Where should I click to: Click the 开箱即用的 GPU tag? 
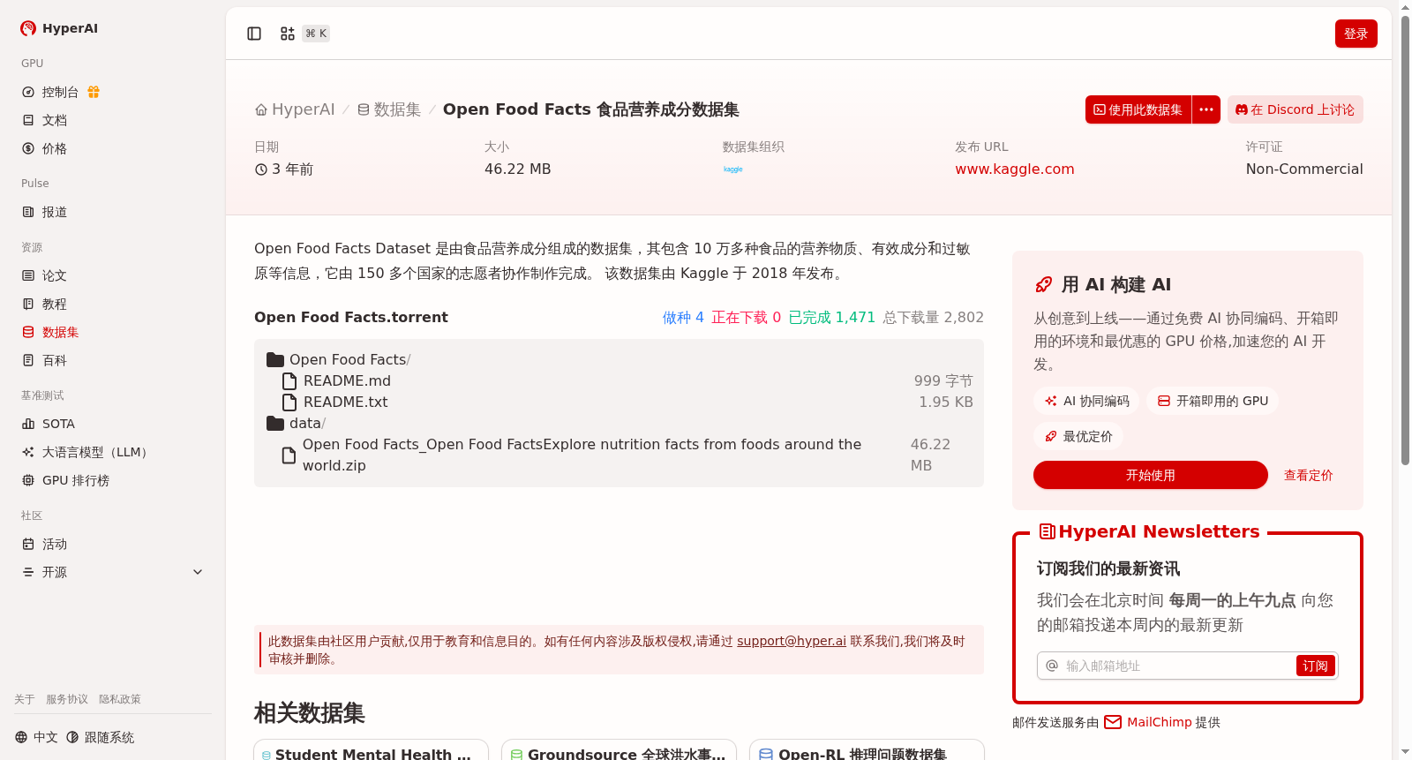pyautogui.click(x=1213, y=401)
